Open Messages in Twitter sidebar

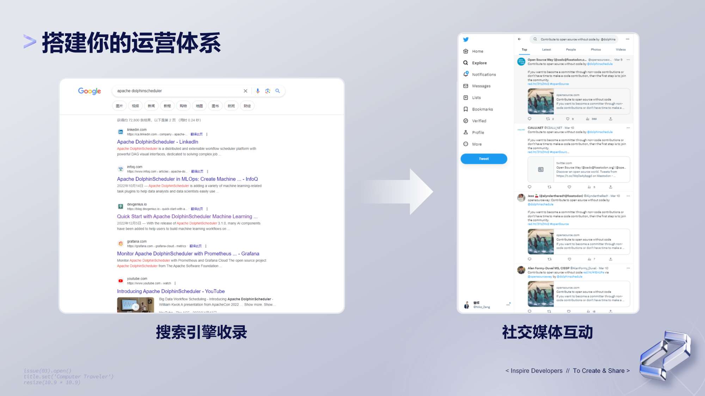(x=477, y=86)
